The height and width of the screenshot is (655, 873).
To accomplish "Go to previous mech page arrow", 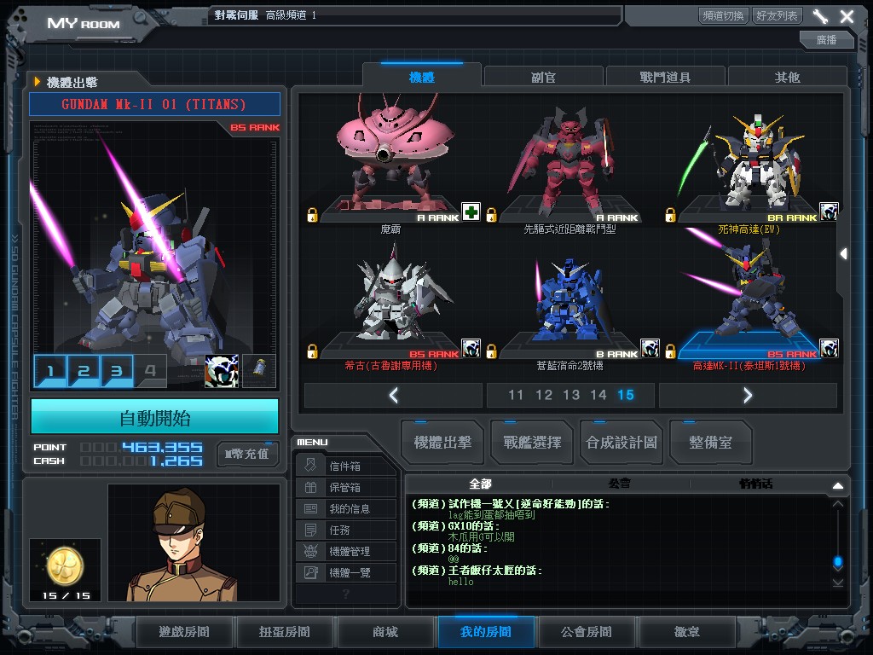I will 394,396.
